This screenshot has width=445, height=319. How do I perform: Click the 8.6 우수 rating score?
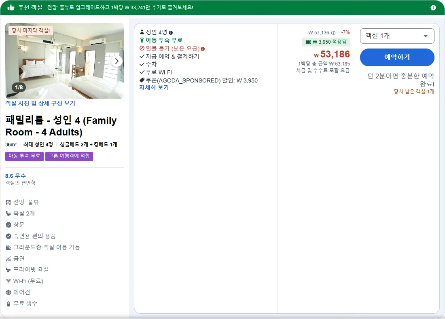click(x=16, y=176)
